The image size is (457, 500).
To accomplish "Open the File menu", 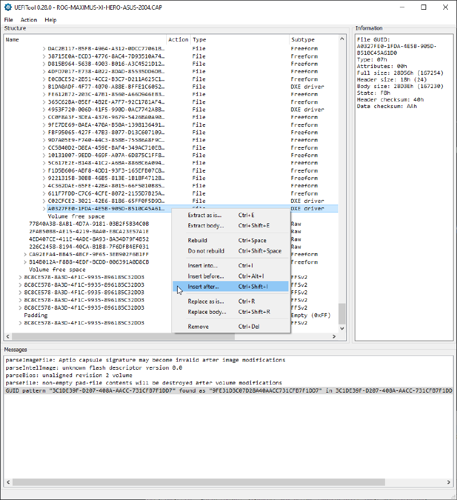I will (x=9, y=19).
